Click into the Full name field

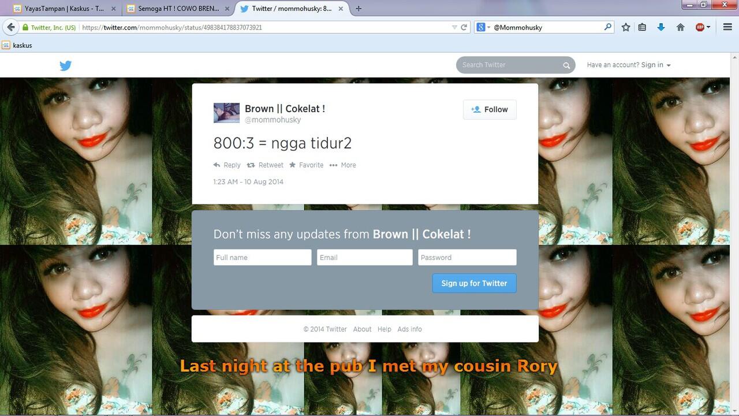pyautogui.click(x=262, y=258)
